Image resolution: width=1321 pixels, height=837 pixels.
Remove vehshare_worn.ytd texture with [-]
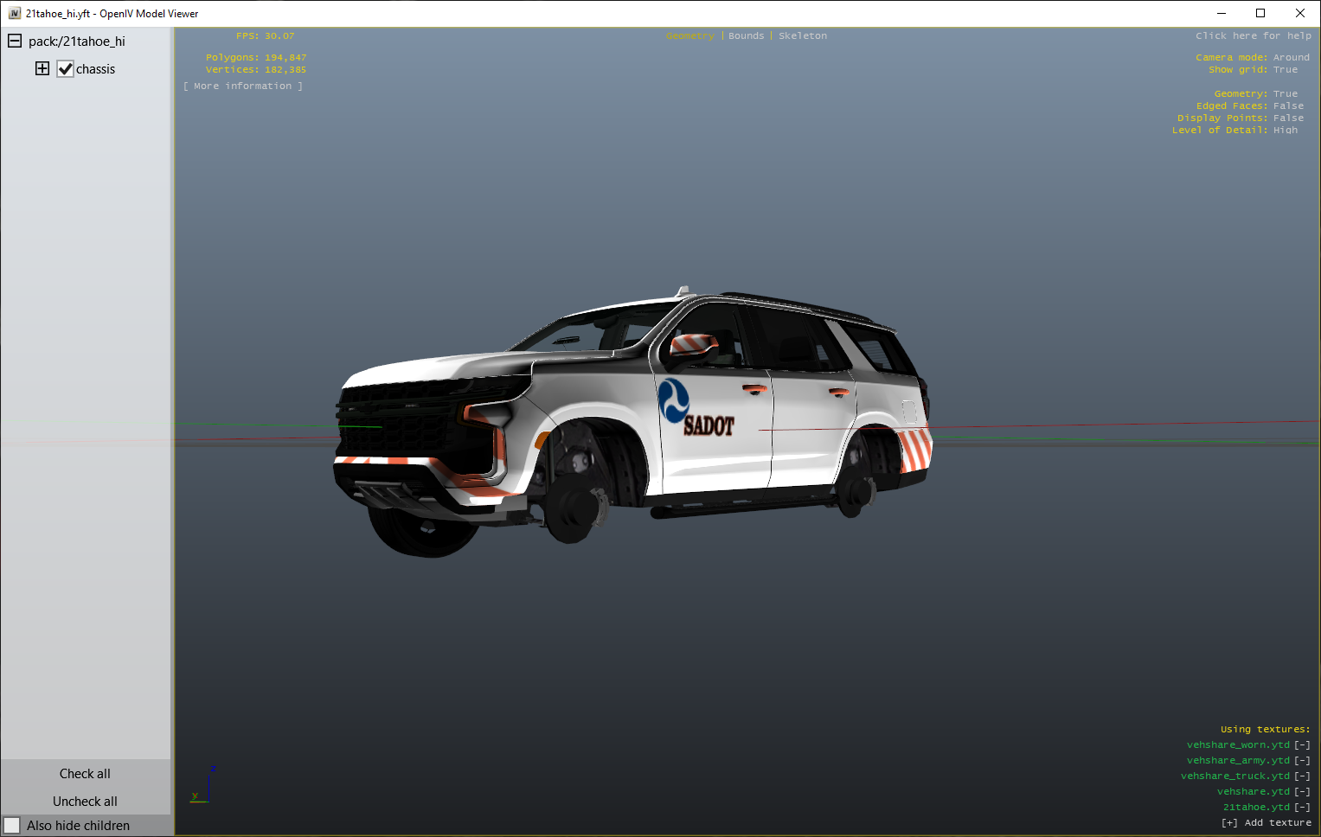[x=1302, y=744]
